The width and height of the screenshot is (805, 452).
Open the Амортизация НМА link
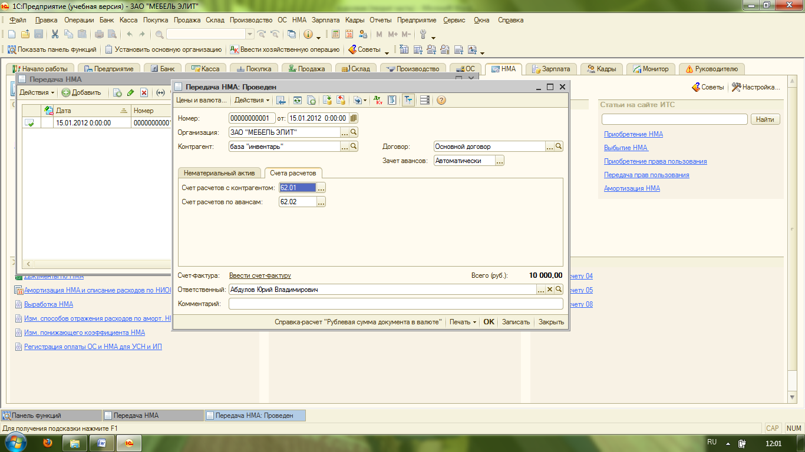(x=632, y=188)
